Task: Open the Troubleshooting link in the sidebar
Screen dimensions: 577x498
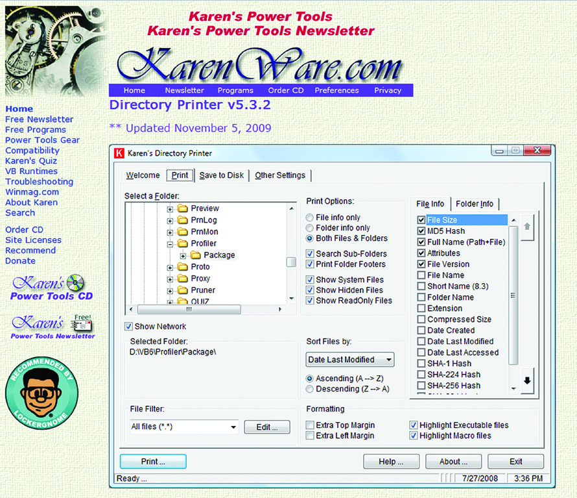Action: click(x=39, y=181)
